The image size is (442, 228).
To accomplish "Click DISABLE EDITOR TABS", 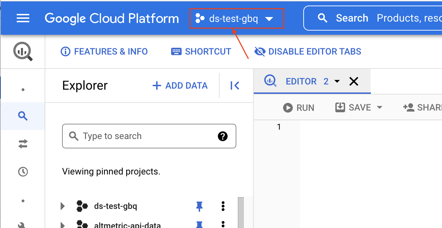I will pos(308,52).
